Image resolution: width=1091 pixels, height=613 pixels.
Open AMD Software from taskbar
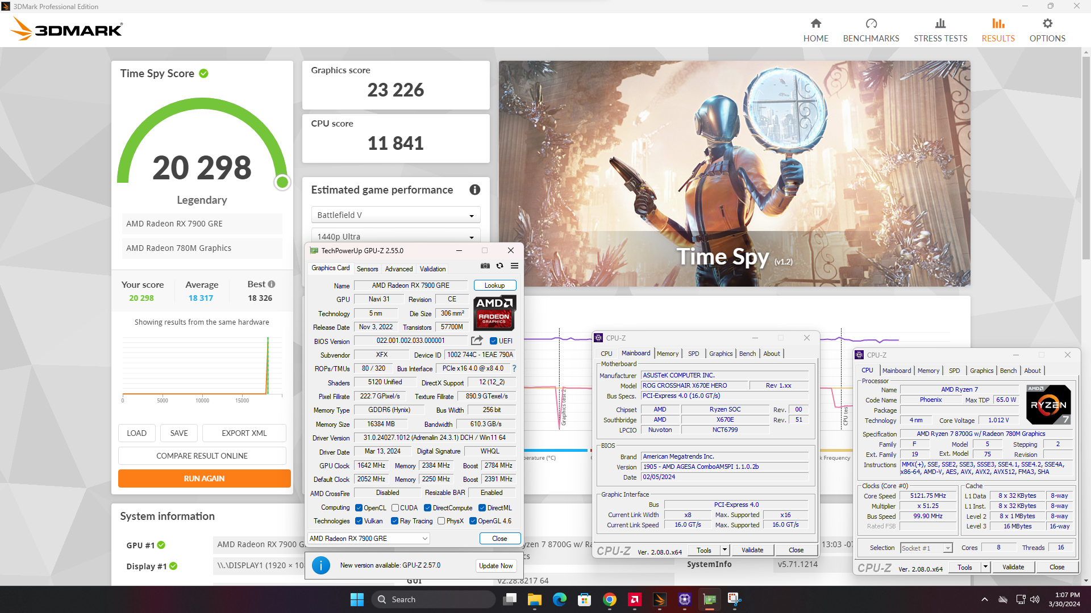[x=634, y=599]
